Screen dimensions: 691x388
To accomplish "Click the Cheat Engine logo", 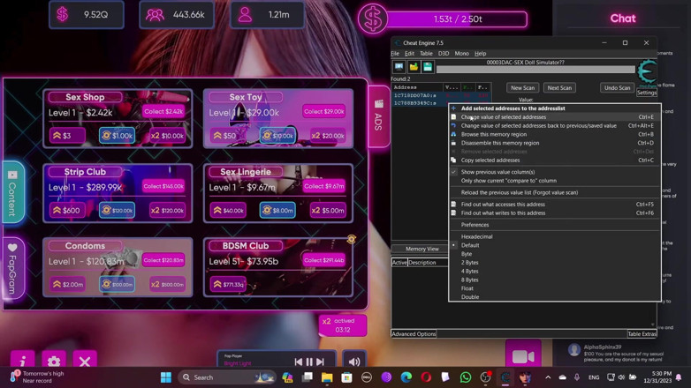I will click(x=647, y=71).
